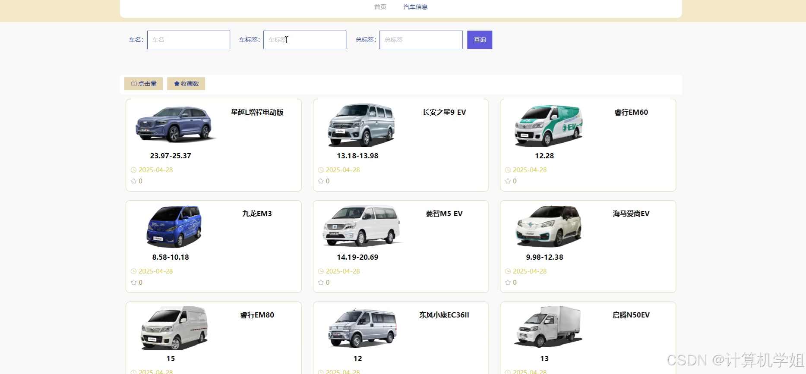This screenshot has height=374, width=806.
Task: Click the price 12 on 东风小康EC36II card
Action: (x=357, y=358)
